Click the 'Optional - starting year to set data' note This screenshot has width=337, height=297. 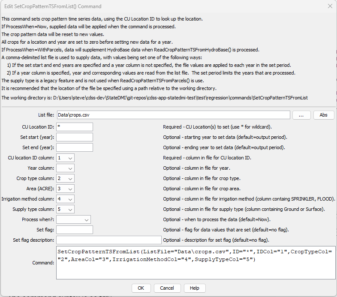[x=225, y=137]
